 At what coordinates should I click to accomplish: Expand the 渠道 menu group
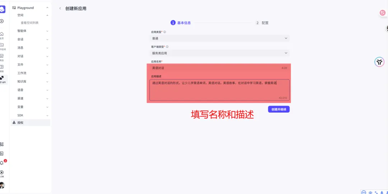point(47,98)
